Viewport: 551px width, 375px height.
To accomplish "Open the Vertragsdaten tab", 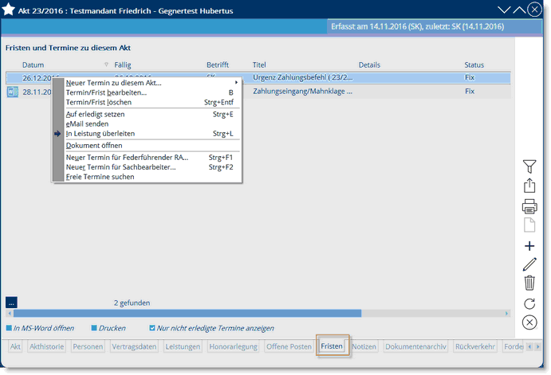I will pyautogui.click(x=134, y=346).
